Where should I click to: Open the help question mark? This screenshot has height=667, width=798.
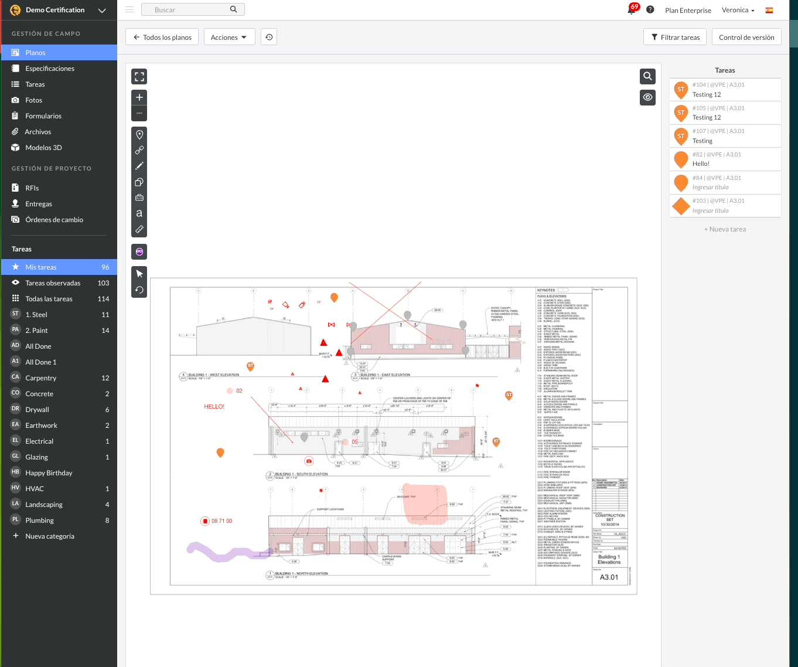pos(650,9)
